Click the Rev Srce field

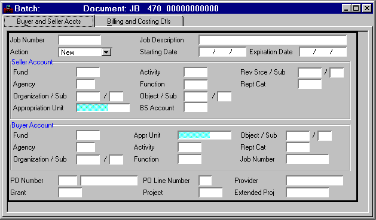tap(310, 73)
